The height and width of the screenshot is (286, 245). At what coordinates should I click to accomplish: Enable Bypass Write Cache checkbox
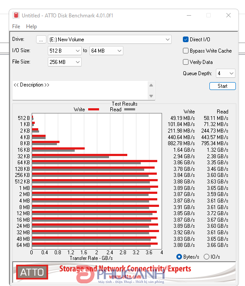185,51
